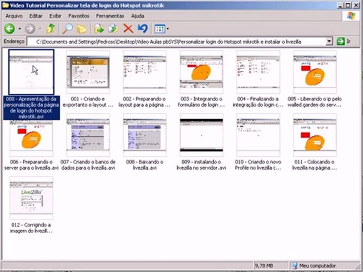Screen dimensions: 363x272
Task: Click file name '007 - Criando o banco de dados'
Action: point(88,165)
